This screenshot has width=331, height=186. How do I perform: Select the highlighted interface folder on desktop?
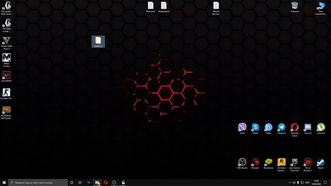pos(98,41)
